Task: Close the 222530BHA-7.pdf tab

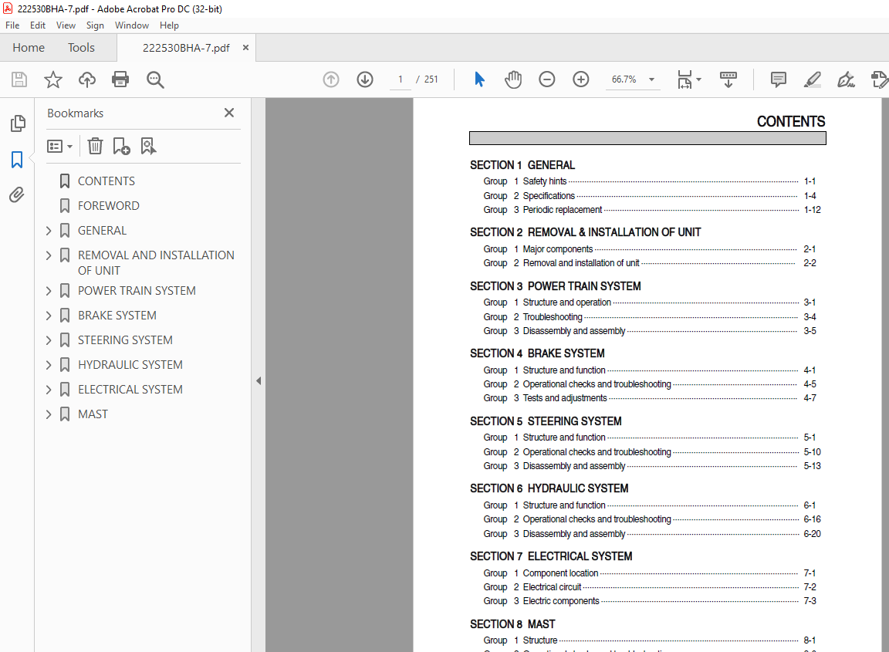Action: click(x=245, y=48)
